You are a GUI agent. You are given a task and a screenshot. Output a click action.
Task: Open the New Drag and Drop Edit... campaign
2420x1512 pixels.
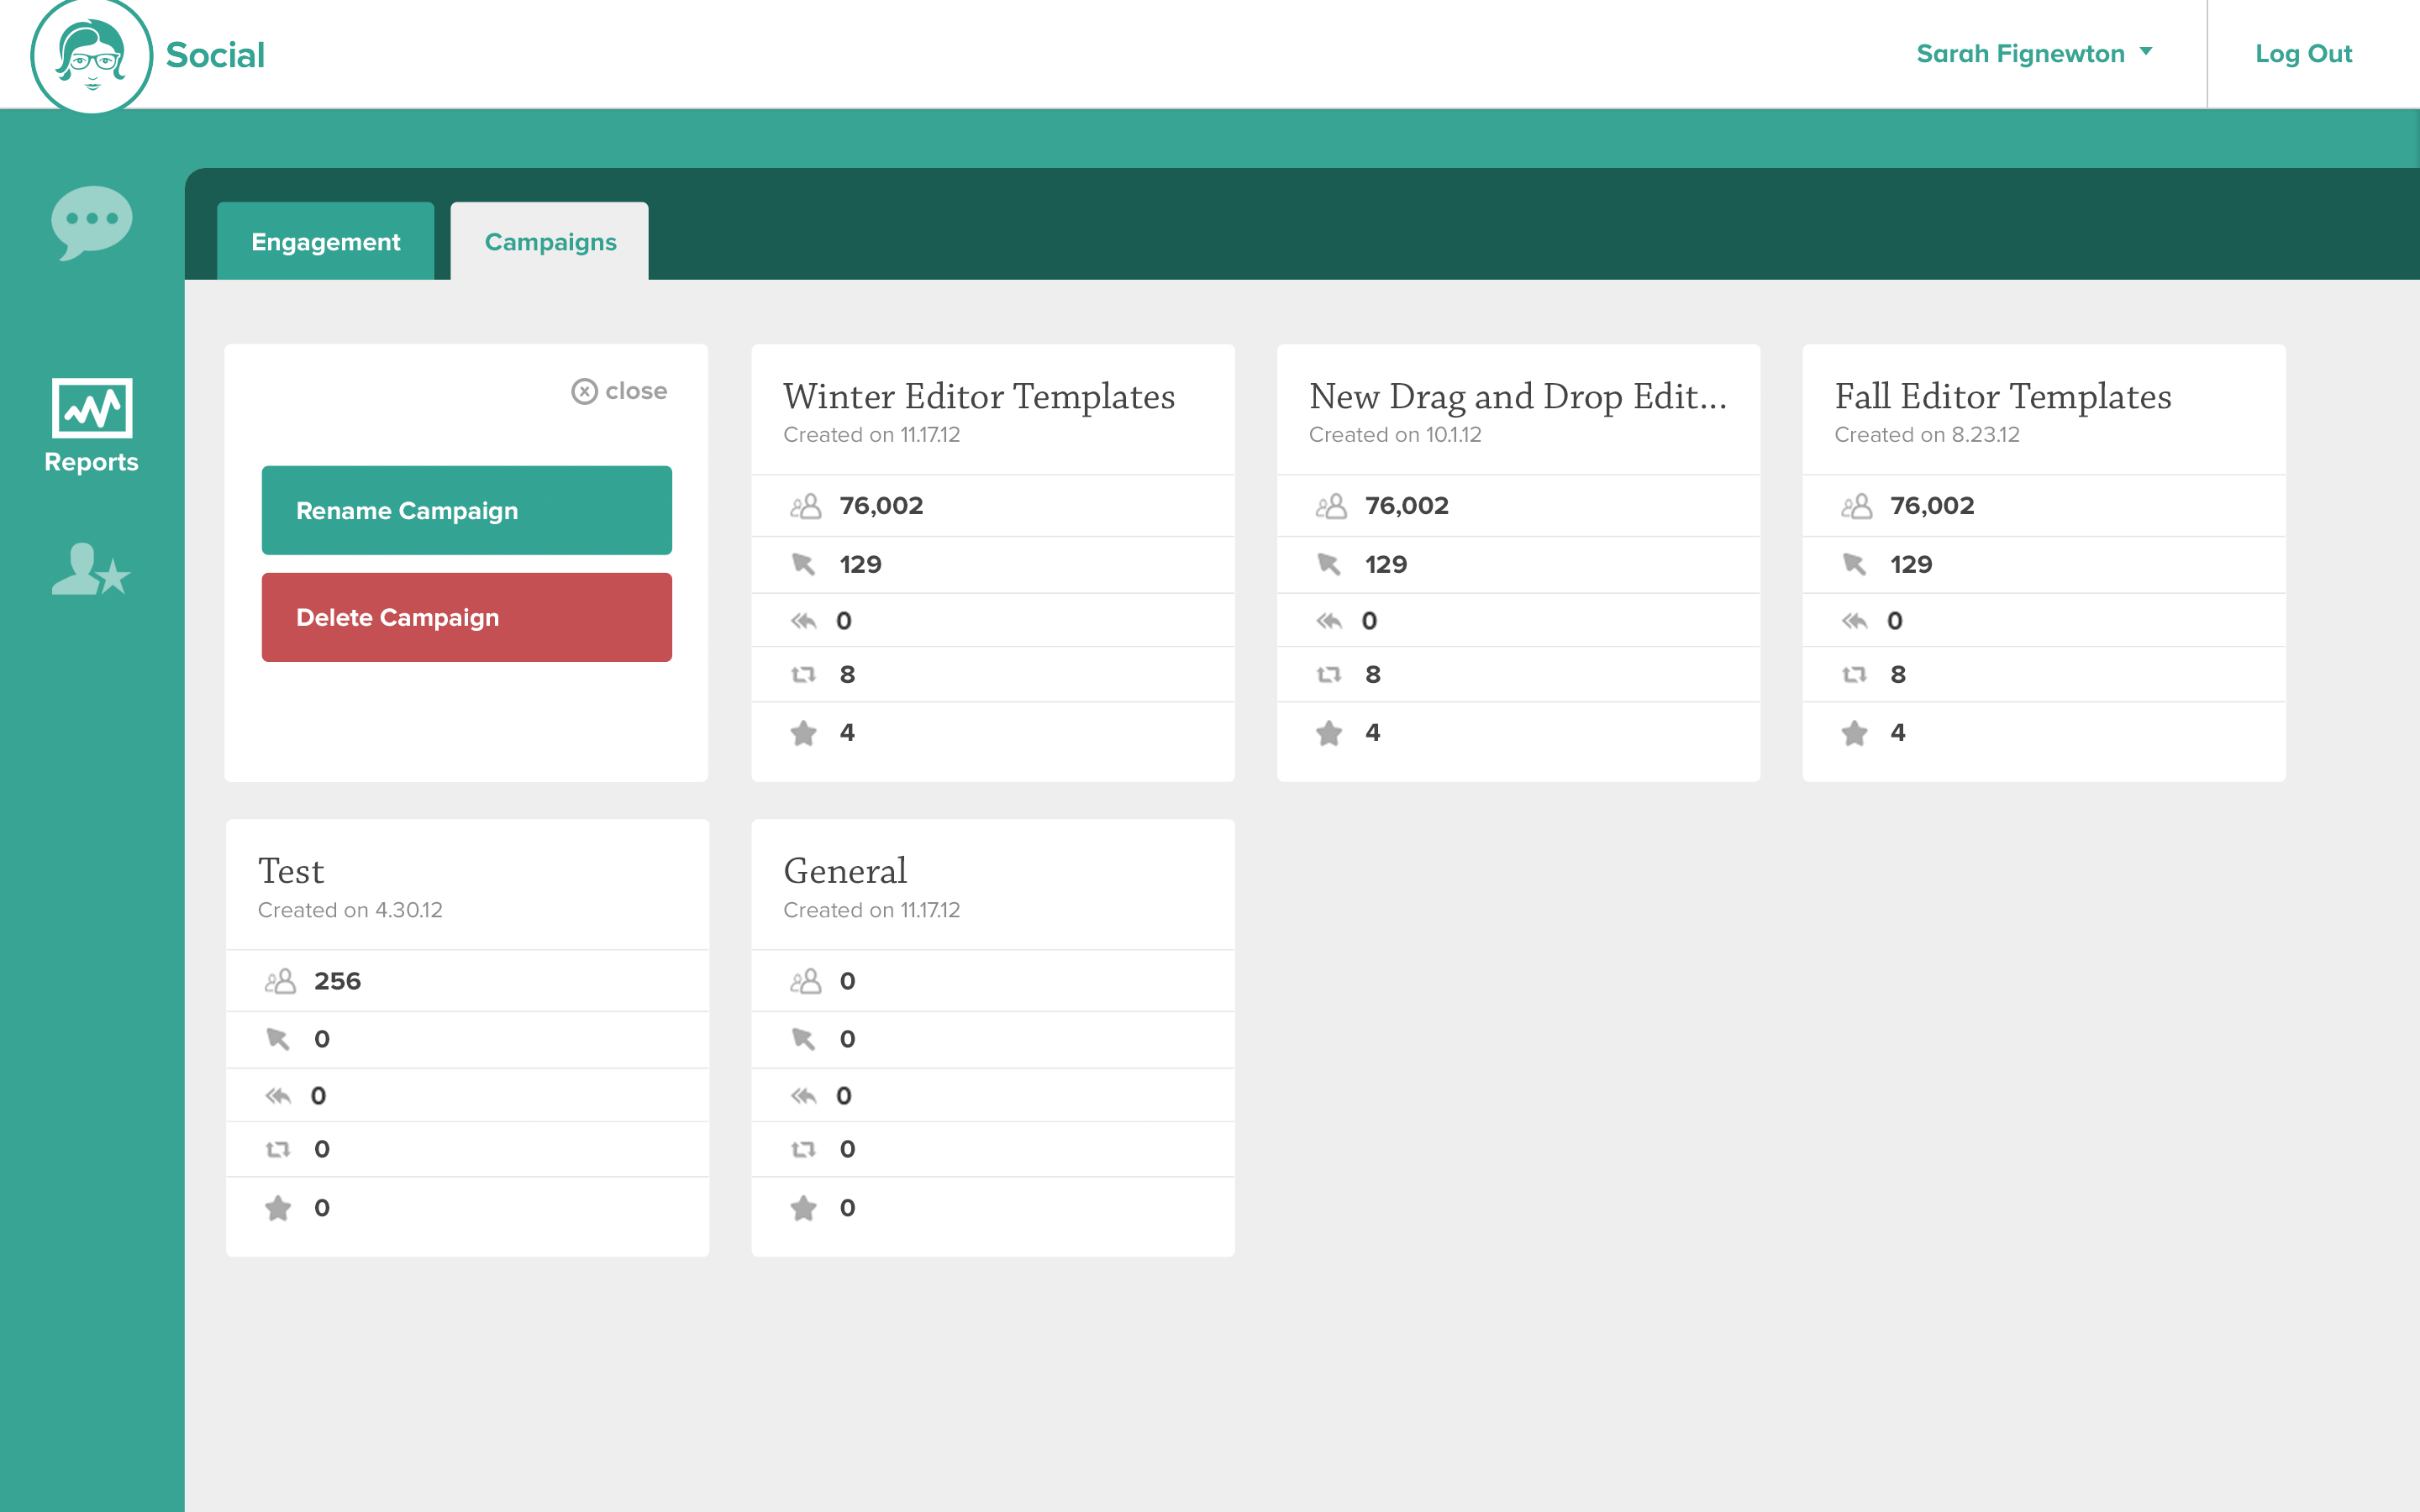[x=1517, y=397]
